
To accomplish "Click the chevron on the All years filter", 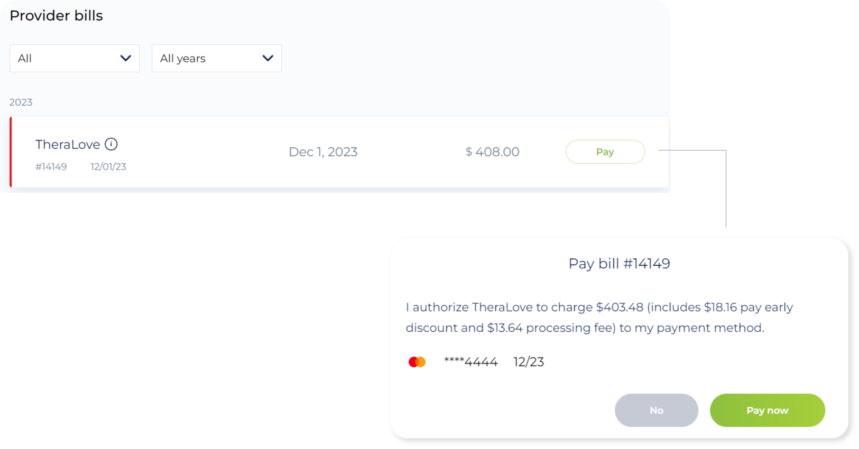I will click(268, 58).
